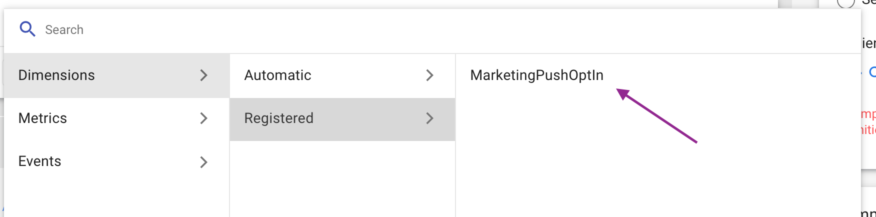Select the partially hidden radio button at top right
This screenshot has width=876, height=217.
tap(845, 3)
